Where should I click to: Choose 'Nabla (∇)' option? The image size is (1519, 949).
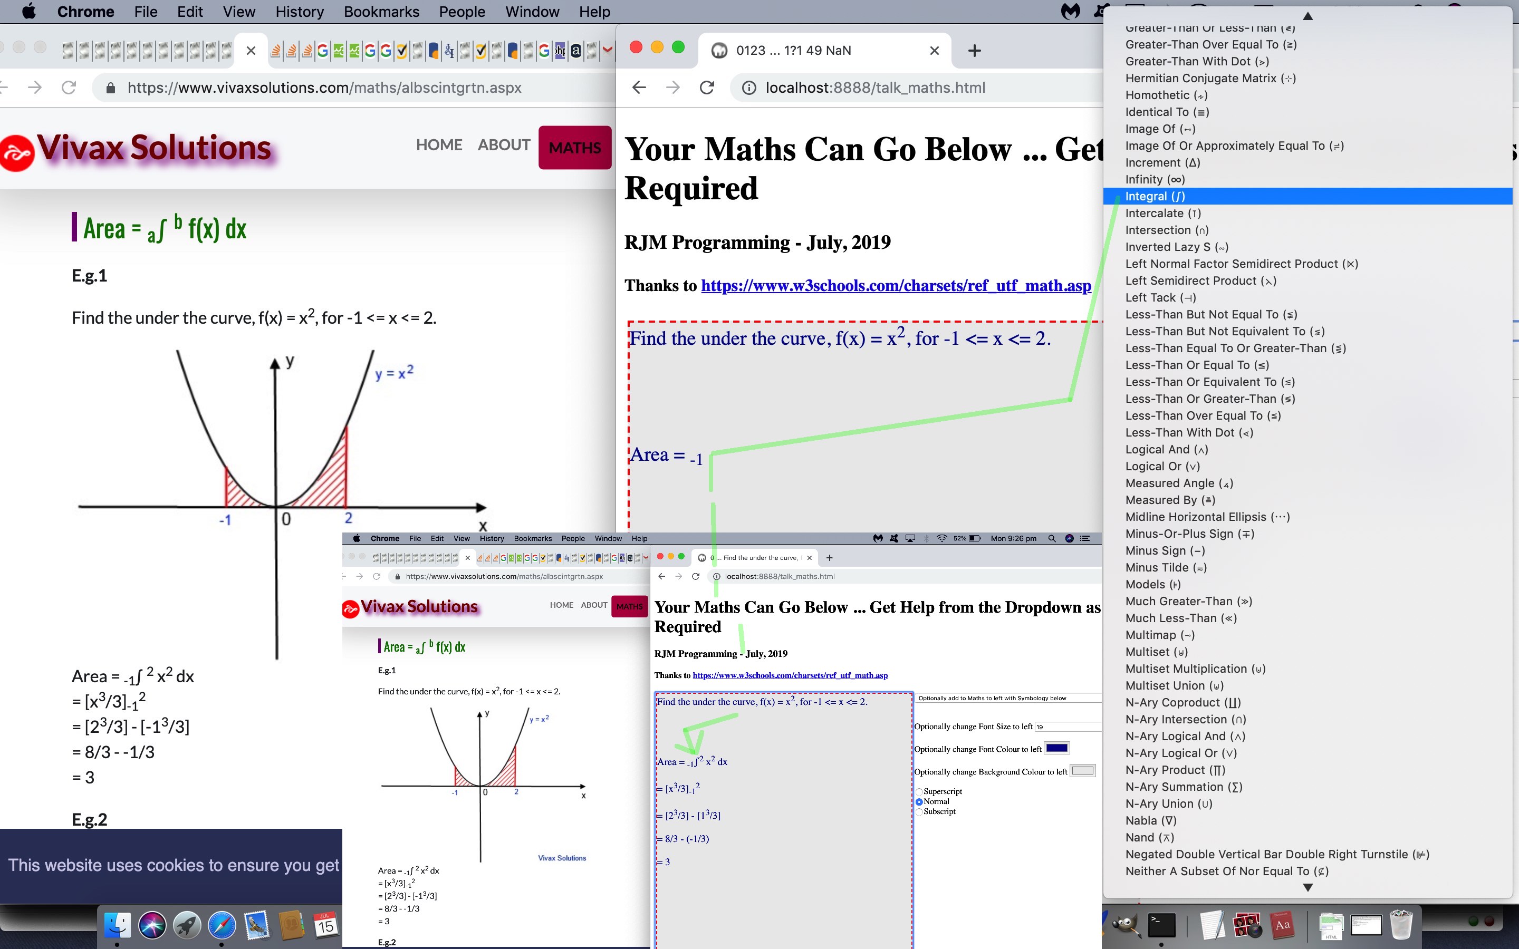[x=1308, y=821]
